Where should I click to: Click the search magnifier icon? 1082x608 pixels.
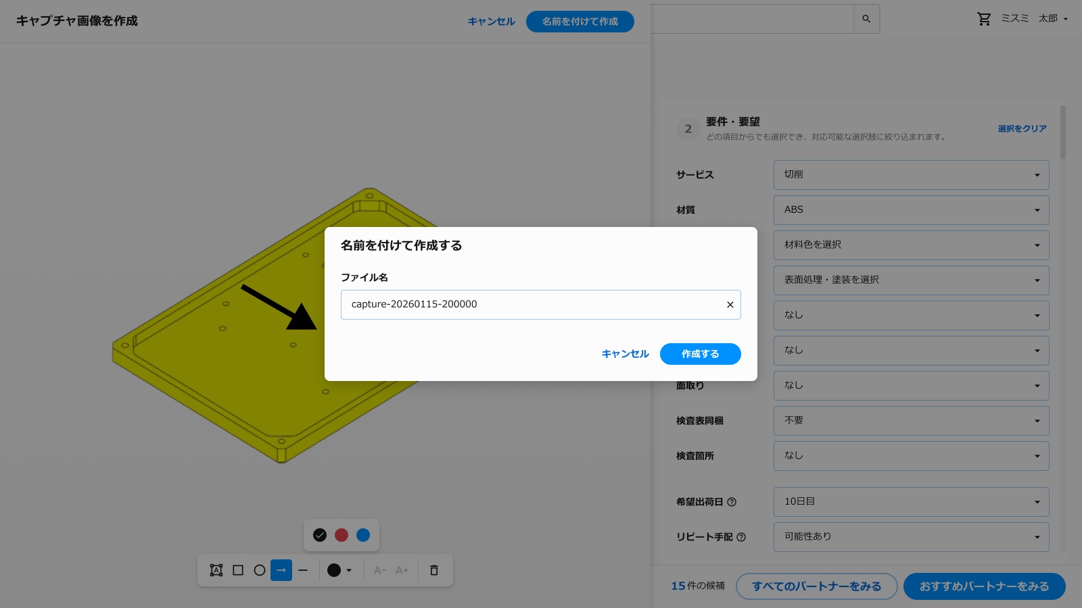tap(866, 18)
